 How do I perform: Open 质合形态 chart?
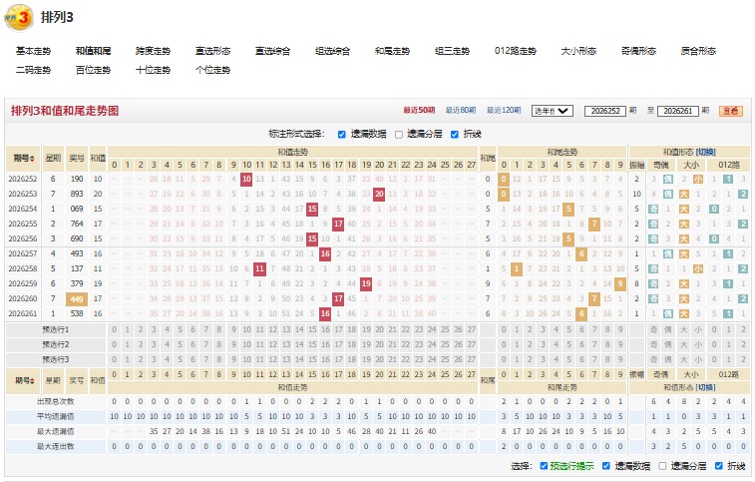point(698,51)
